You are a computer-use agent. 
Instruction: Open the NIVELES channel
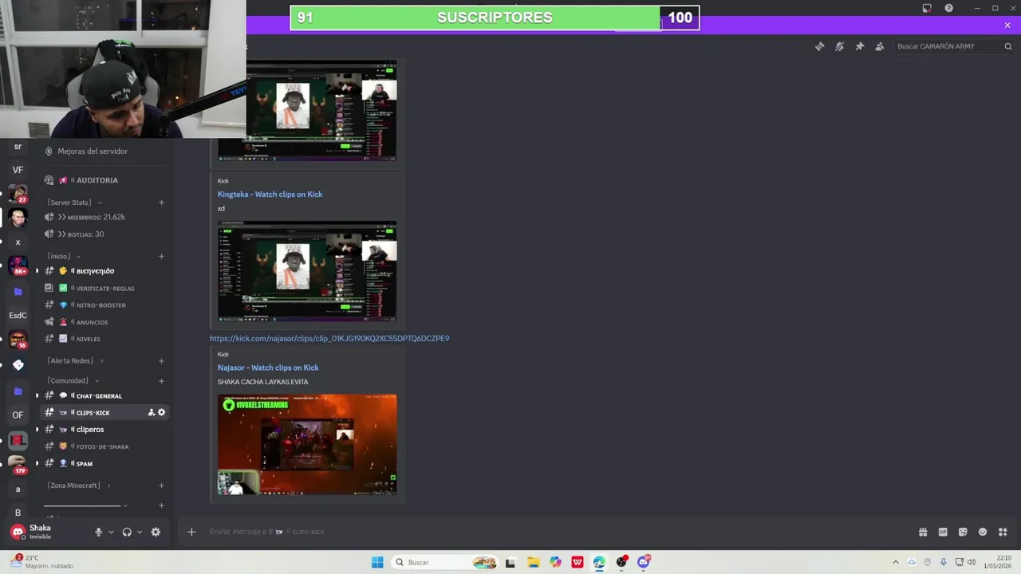coord(88,339)
